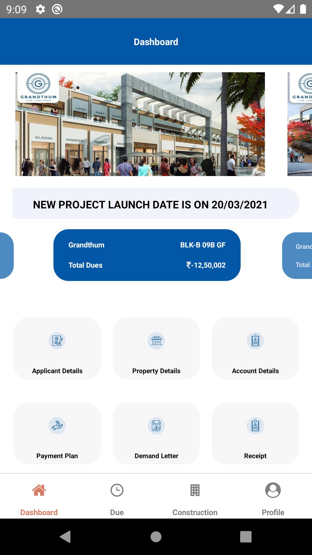
Task: Tap the Due clock icon
Action: pyautogui.click(x=117, y=490)
